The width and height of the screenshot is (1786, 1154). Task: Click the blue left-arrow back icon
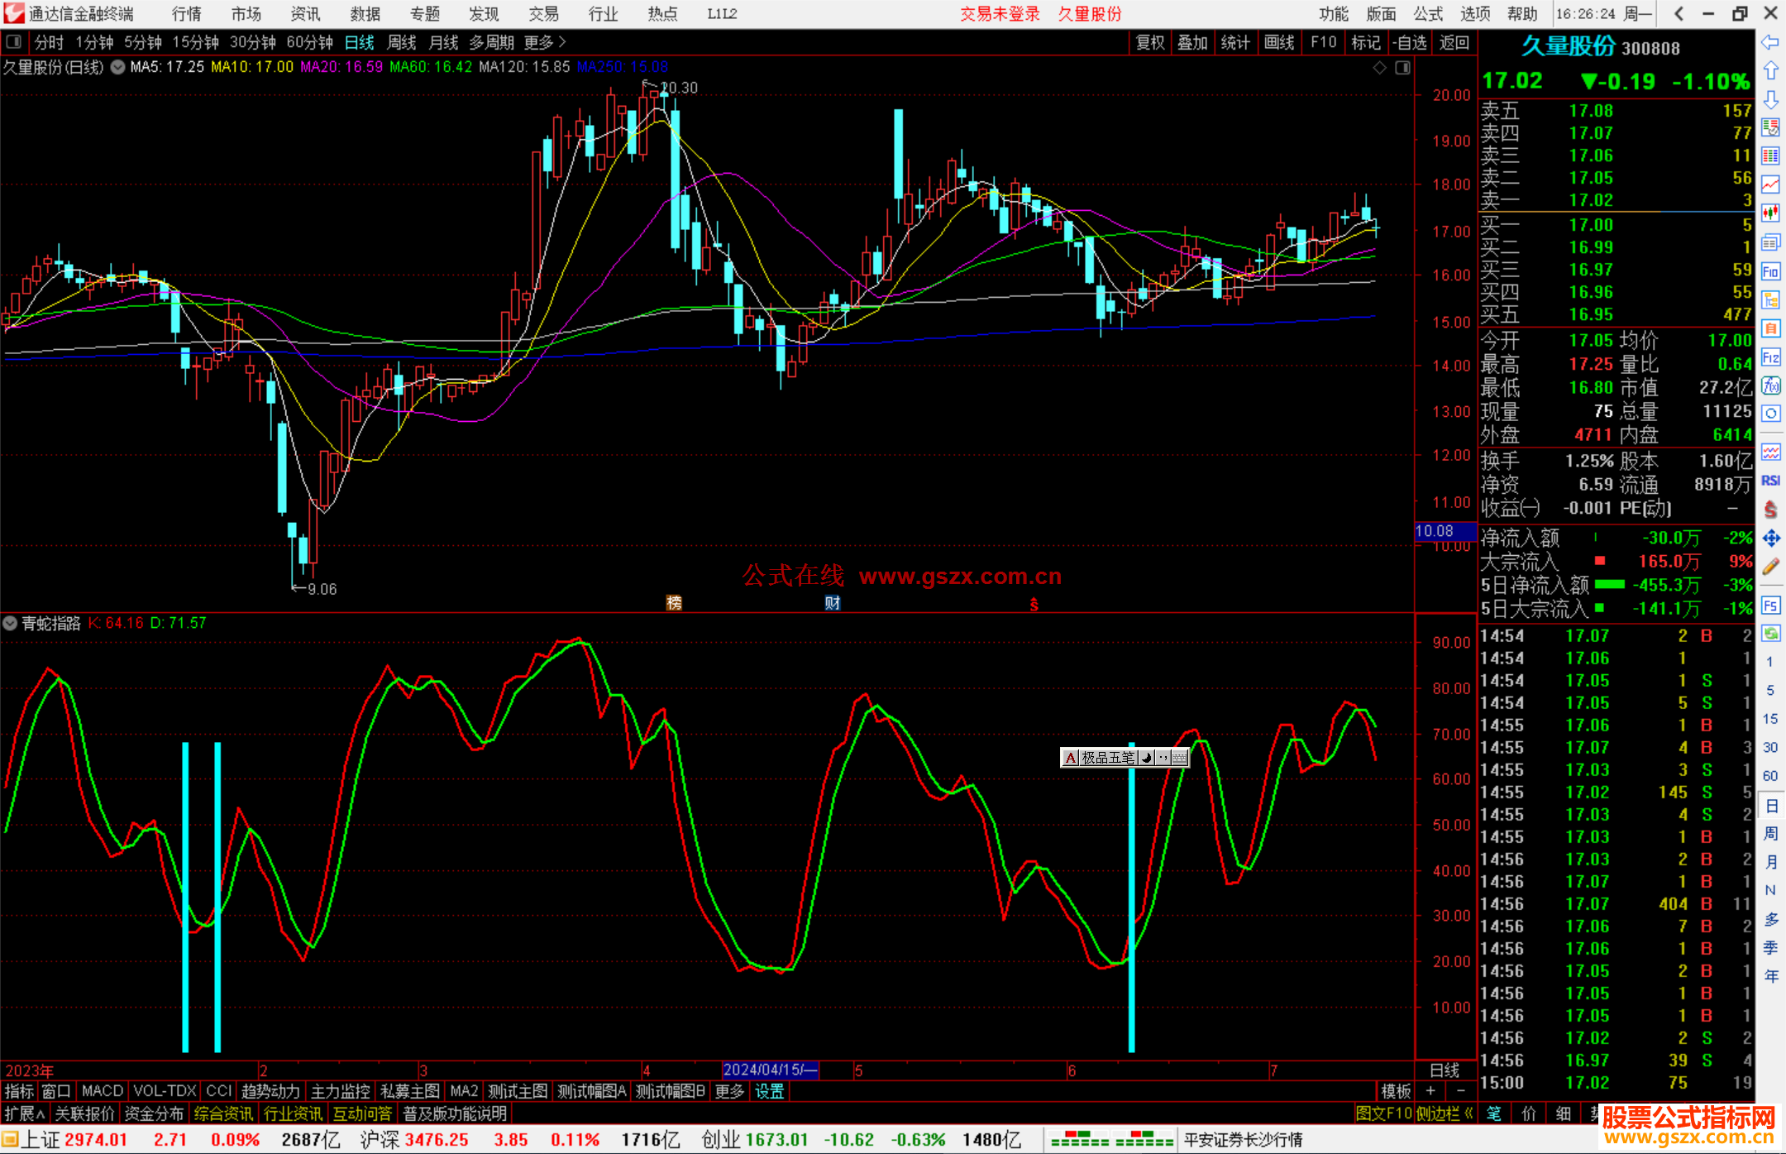pyautogui.click(x=1770, y=42)
